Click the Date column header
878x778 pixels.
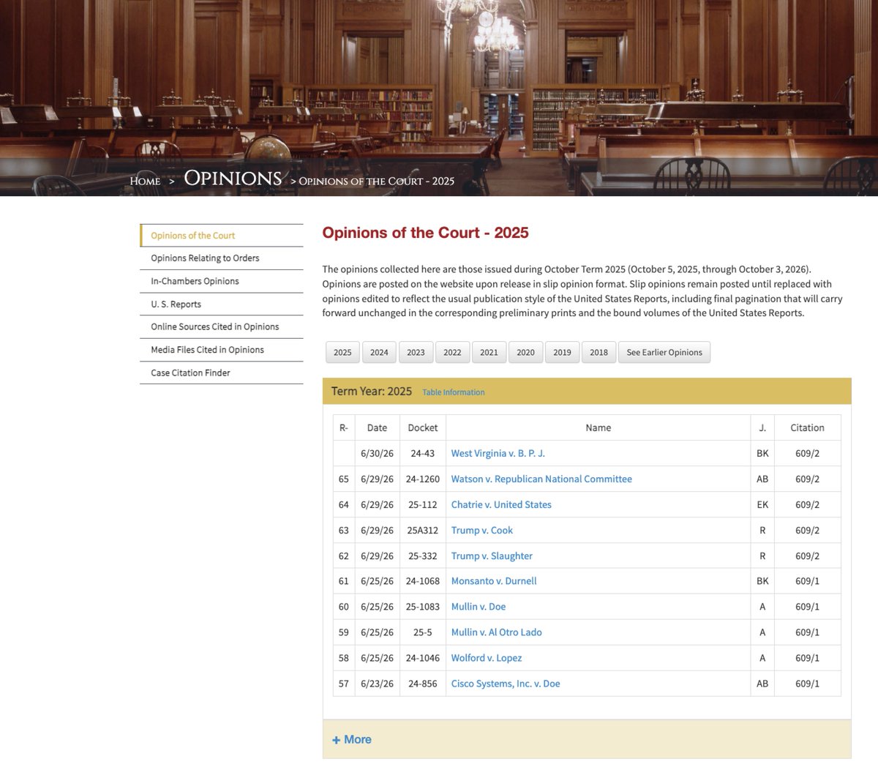[377, 428]
